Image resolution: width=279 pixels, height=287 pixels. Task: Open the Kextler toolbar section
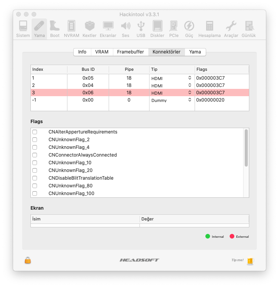click(x=89, y=29)
